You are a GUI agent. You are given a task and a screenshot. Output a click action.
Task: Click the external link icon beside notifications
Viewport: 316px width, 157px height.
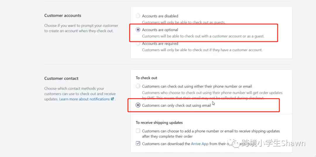pyautogui.click(x=112, y=99)
